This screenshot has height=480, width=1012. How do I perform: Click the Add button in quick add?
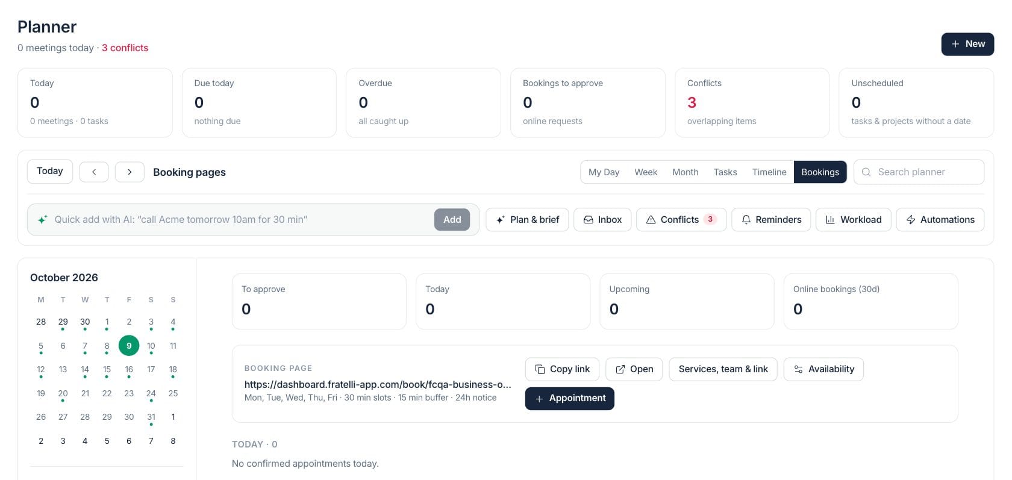click(x=452, y=220)
